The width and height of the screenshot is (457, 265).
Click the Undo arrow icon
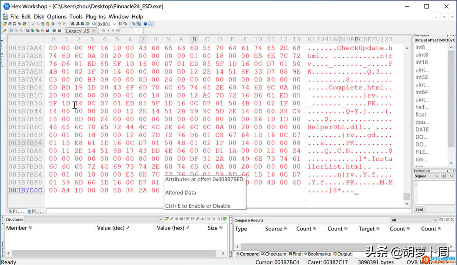point(60,24)
